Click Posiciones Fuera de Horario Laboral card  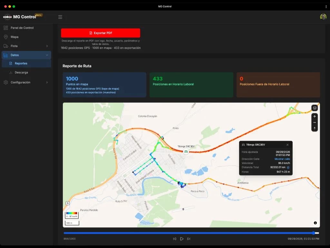278,85
